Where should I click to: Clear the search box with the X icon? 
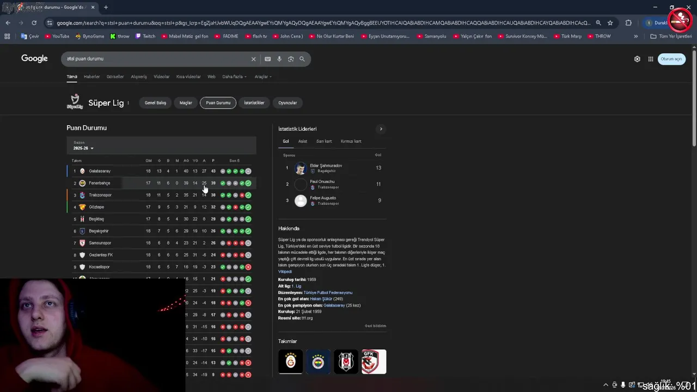(253, 59)
